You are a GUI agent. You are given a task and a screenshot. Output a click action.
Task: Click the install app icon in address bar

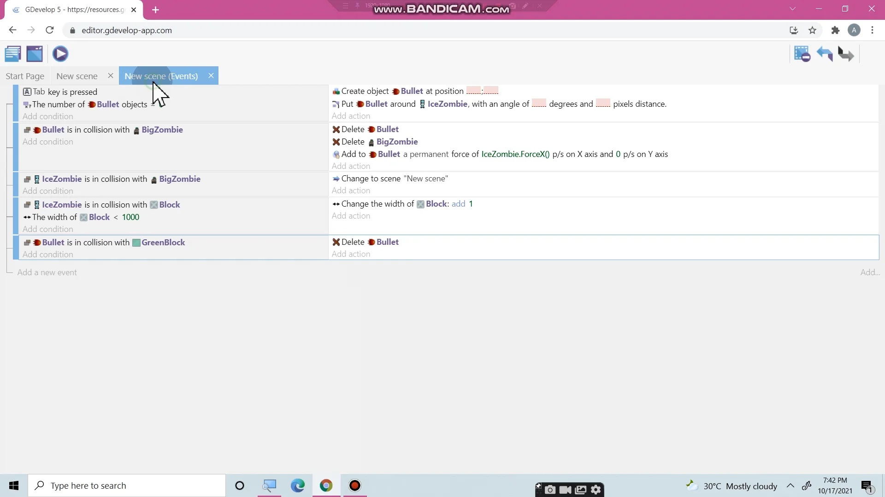point(793,30)
